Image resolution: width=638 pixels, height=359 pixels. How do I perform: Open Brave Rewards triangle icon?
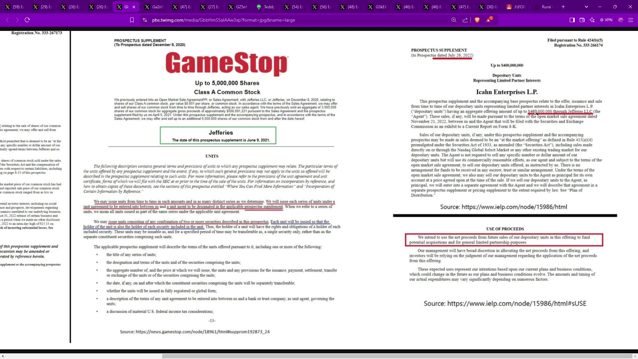(488, 20)
